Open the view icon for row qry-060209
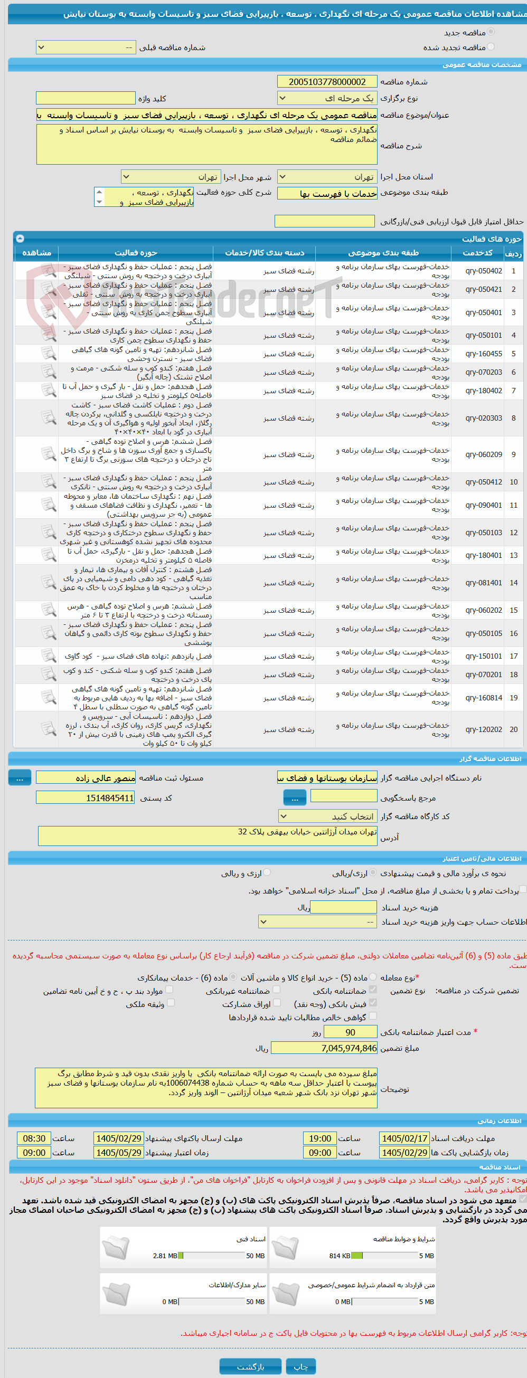Image resolution: width=527 pixels, height=1378 pixels. click(x=49, y=454)
